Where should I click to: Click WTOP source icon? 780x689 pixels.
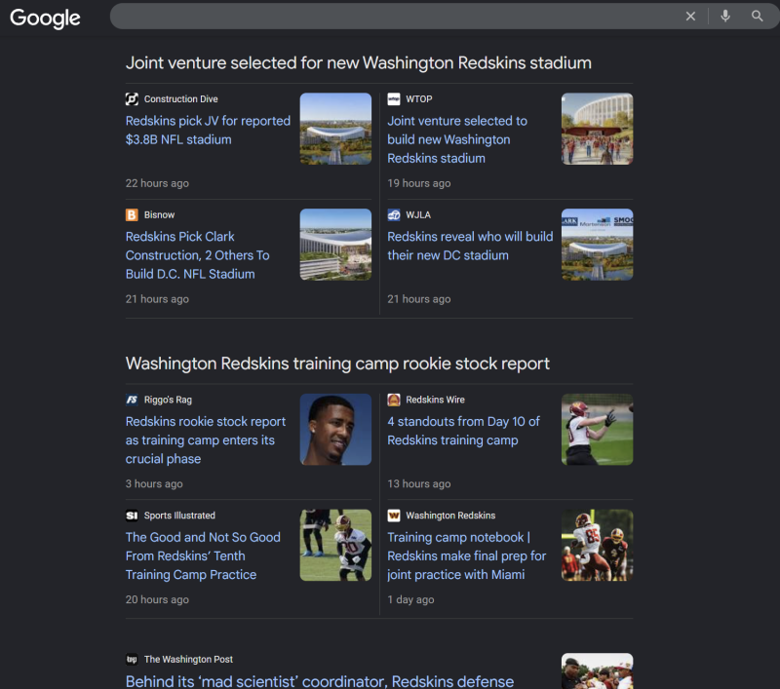click(394, 99)
